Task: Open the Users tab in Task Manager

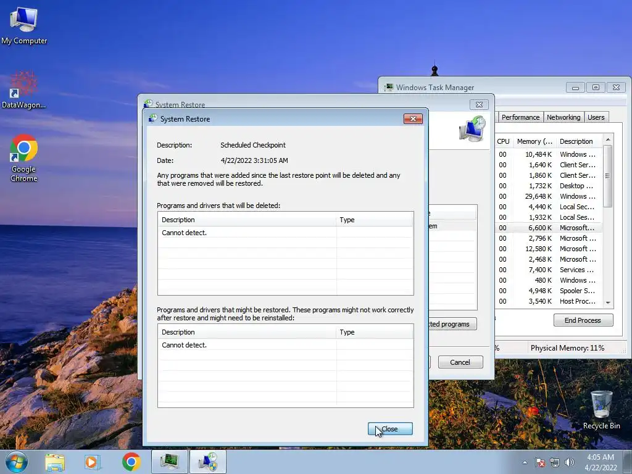Action: click(x=596, y=117)
